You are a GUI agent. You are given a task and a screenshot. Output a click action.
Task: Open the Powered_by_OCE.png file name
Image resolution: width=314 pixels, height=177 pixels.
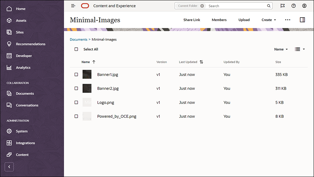click(x=117, y=116)
